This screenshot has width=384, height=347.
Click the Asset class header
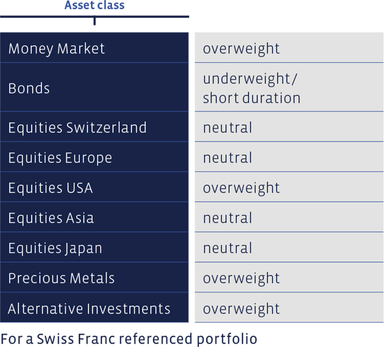(x=94, y=5)
